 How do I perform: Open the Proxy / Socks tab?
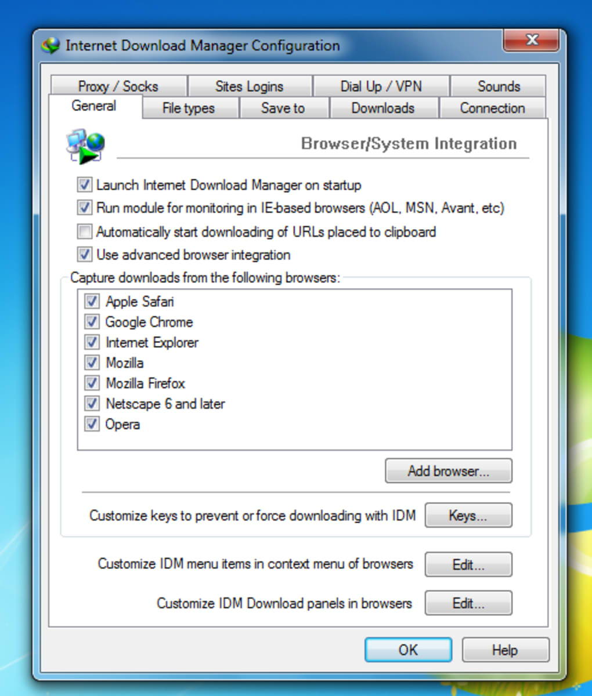[118, 86]
